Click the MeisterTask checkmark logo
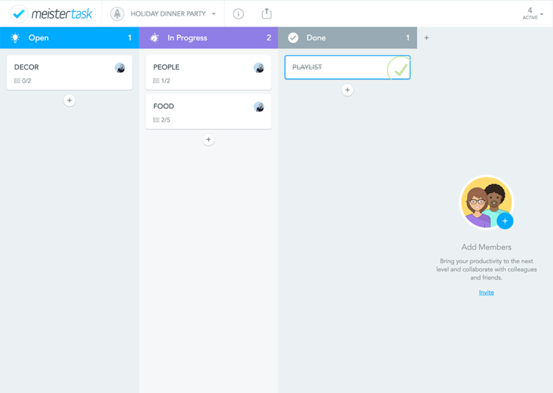The height and width of the screenshot is (393, 553). click(18, 14)
